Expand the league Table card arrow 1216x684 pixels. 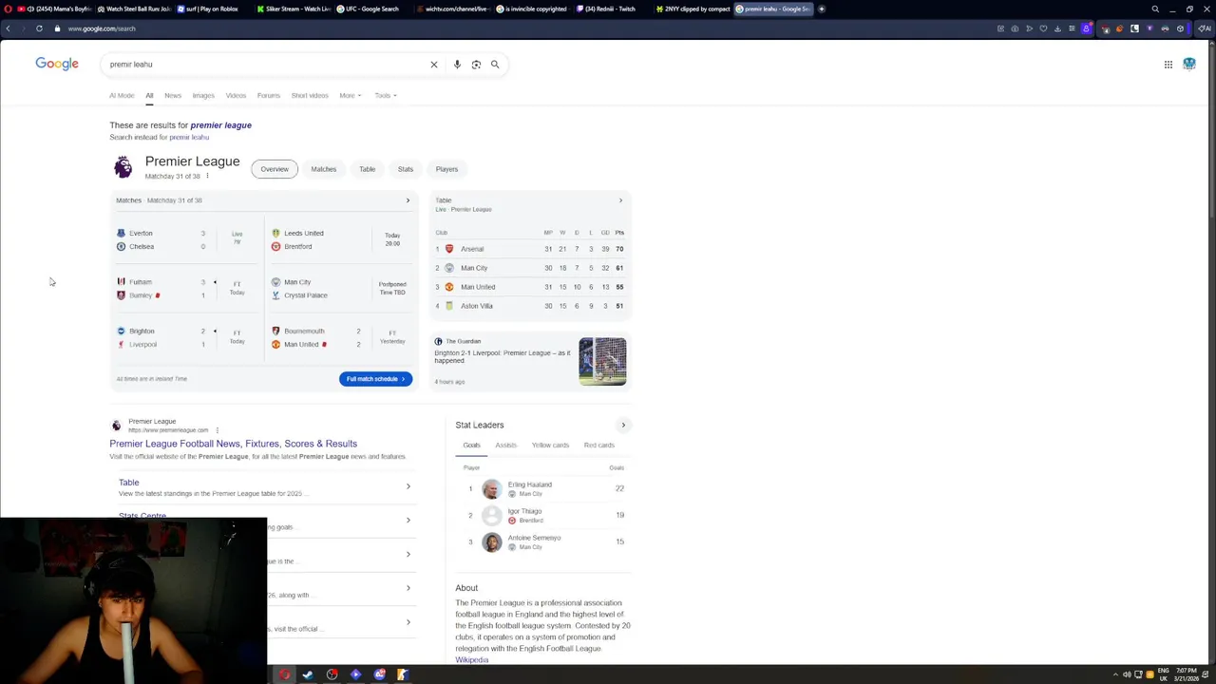[620, 200]
